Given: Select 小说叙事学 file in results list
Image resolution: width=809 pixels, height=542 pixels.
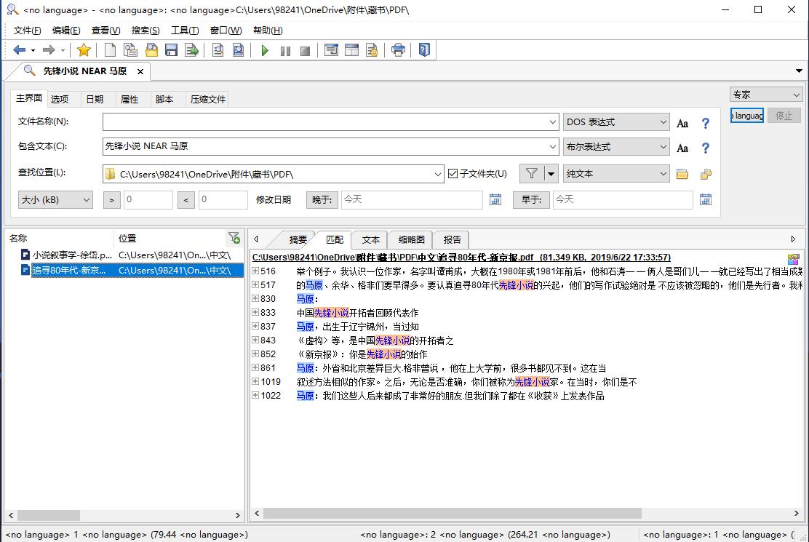Looking at the screenshot, I should (72, 255).
